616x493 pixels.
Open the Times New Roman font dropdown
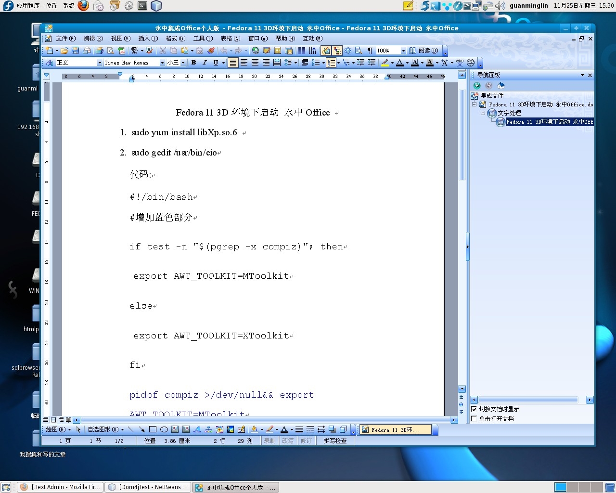[162, 63]
